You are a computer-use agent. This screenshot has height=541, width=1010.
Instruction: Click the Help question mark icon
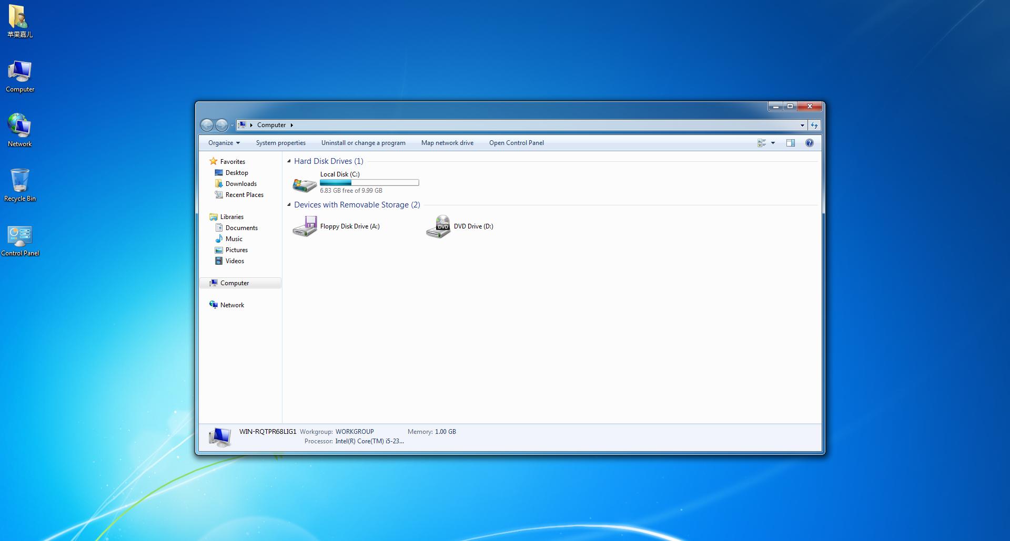[810, 143]
